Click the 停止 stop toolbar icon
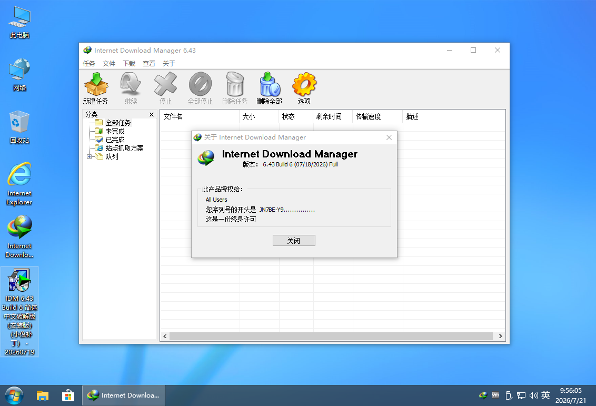Screen dimensions: 596x406 [165, 88]
